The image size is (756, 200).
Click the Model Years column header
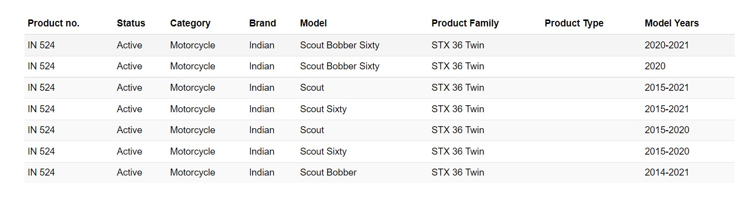(x=671, y=23)
